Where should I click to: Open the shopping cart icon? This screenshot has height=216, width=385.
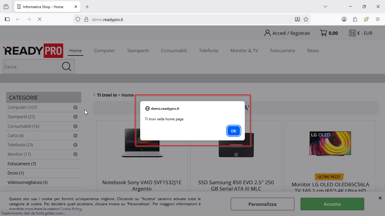[x=323, y=33]
